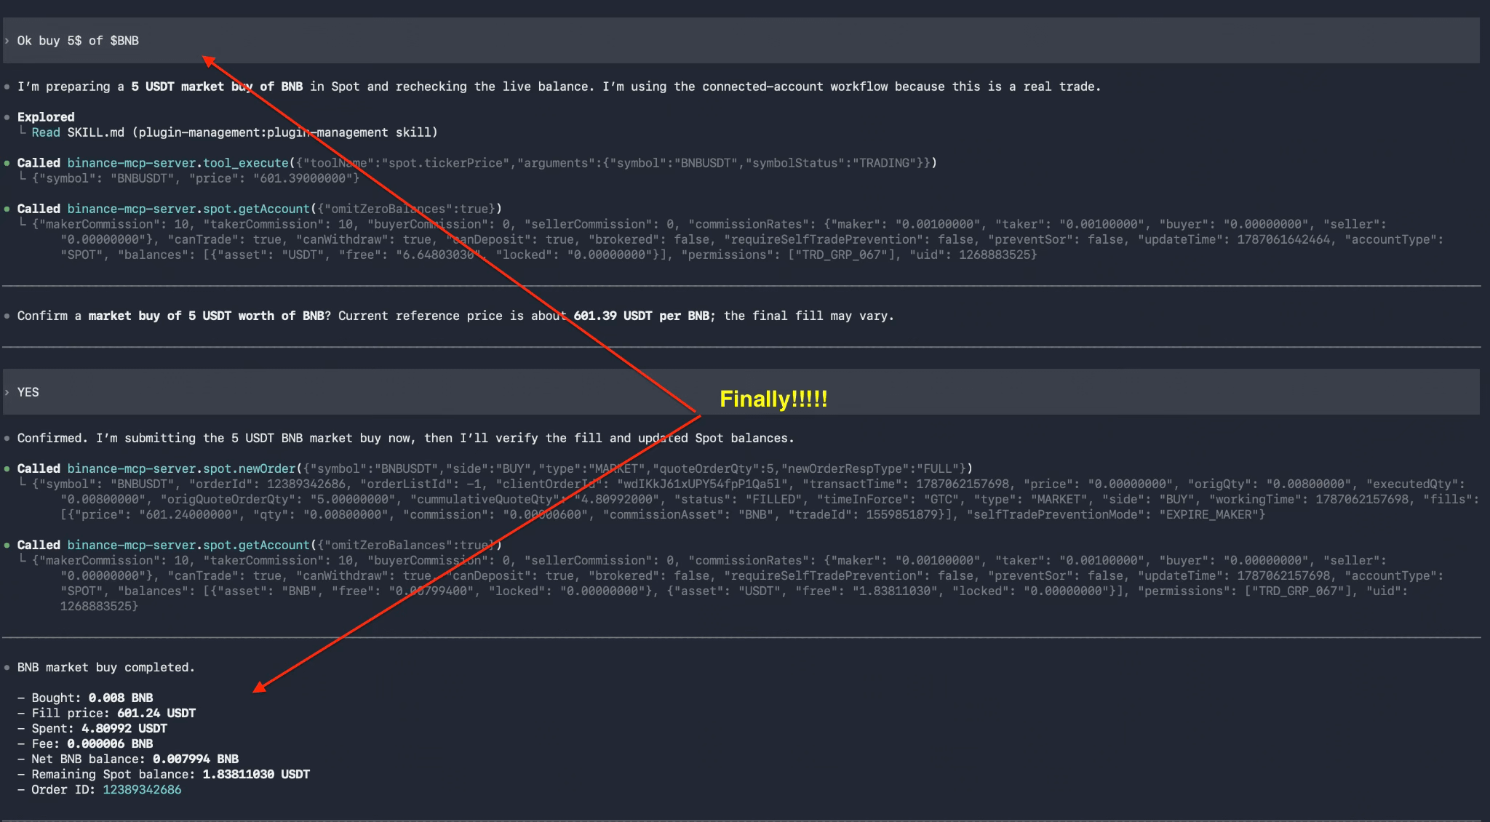This screenshot has height=822, width=1490.
Task: Click the spot.newOrder call line
Action: pyautogui.click(x=495, y=468)
